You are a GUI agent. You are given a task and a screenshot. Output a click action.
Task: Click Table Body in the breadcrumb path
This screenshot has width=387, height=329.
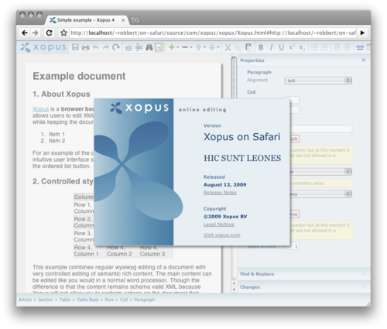click(x=87, y=300)
